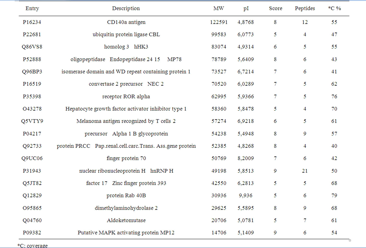Image resolution: width=366 pixels, height=248 pixels.
Task: Select entry P16234
Action: pos(32,22)
